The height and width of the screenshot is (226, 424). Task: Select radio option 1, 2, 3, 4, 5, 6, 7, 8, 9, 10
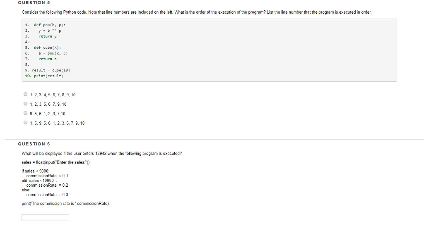tap(25, 94)
